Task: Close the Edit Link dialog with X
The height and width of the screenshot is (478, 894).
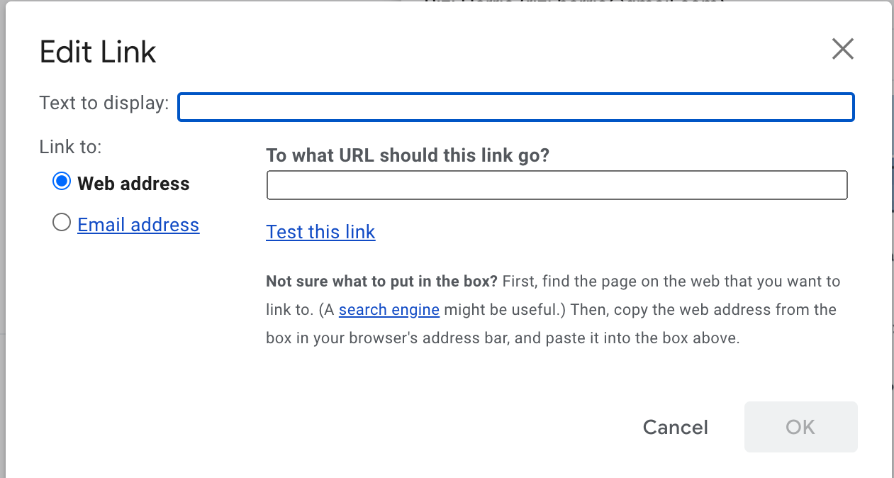Action: [x=842, y=49]
